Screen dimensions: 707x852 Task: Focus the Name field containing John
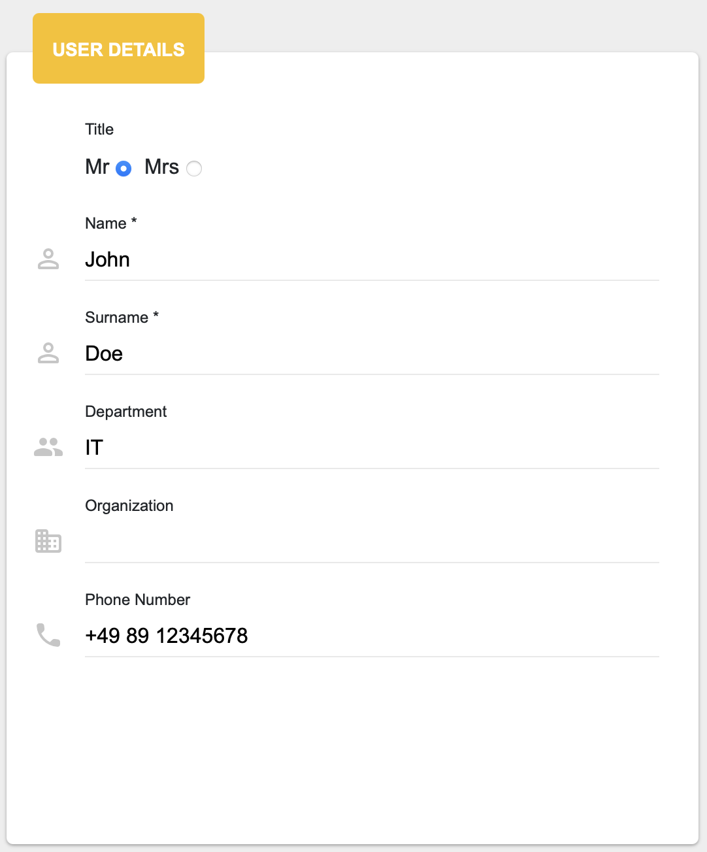(x=372, y=260)
